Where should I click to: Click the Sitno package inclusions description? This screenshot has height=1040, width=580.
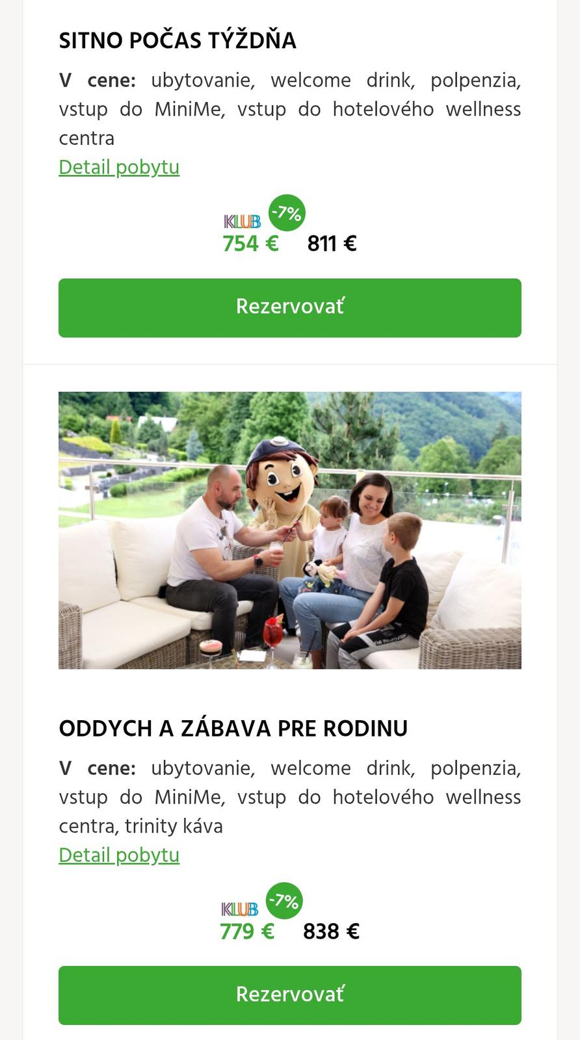(290, 109)
